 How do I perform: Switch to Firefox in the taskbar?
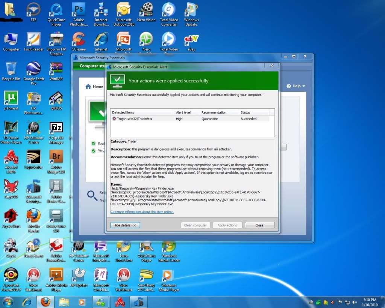point(45,302)
